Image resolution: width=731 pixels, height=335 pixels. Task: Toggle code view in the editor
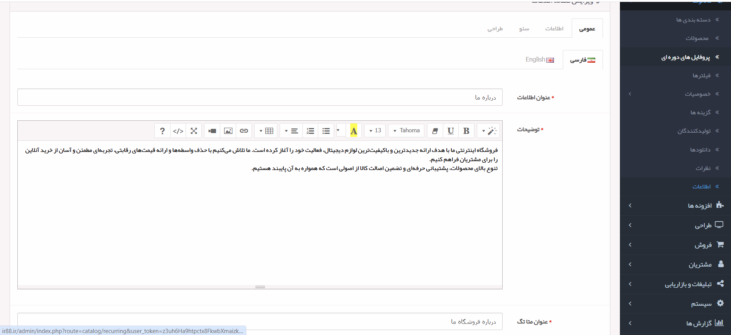(178, 131)
